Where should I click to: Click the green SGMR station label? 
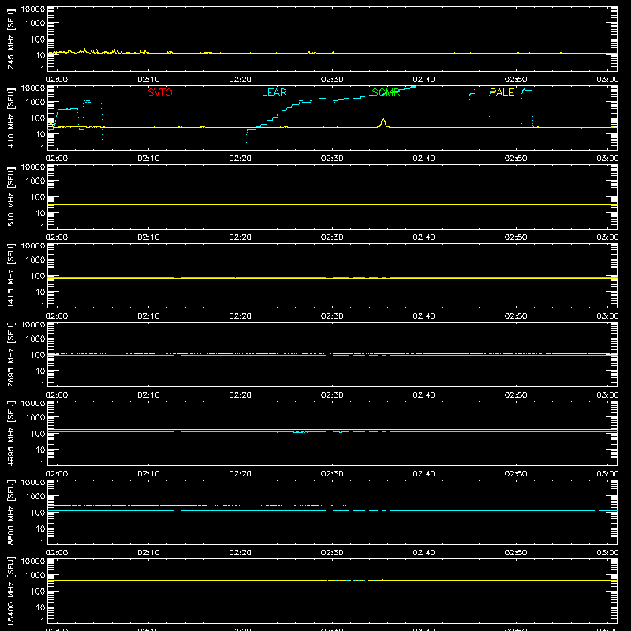(x=386, y=92)
